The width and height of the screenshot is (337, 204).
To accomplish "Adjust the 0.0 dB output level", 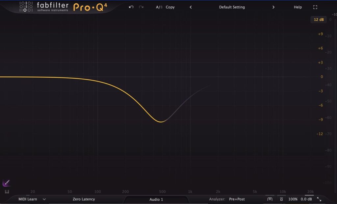I will [x=306, y=199].
